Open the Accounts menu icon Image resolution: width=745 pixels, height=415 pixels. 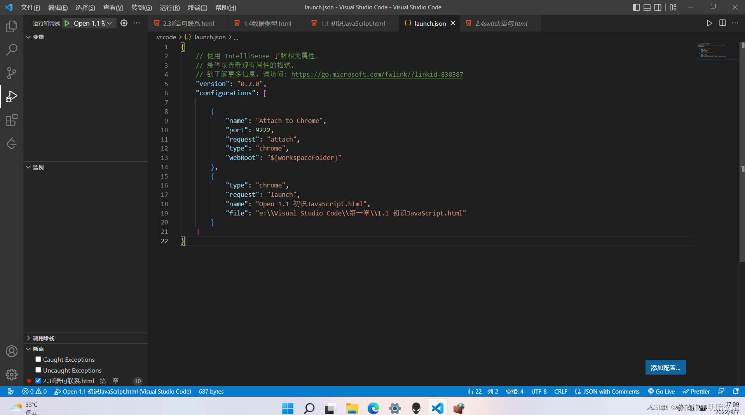[12, 351]
